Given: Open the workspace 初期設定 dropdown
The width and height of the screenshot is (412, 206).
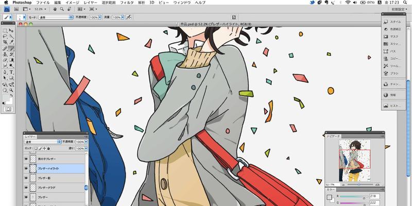Looking at the screenshot, I should coord(400,9).
